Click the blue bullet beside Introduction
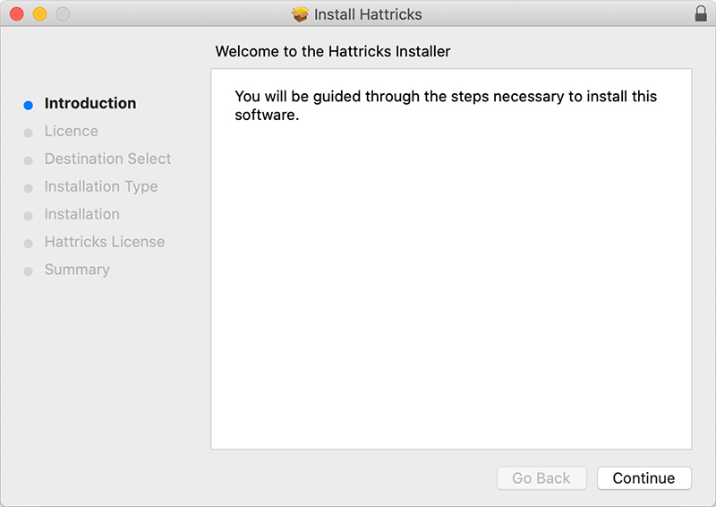Viewport: 716px width, 507px height. click(x=28, y=105)
